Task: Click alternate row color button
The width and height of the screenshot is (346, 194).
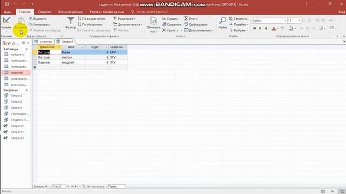Action: (321, 28)
